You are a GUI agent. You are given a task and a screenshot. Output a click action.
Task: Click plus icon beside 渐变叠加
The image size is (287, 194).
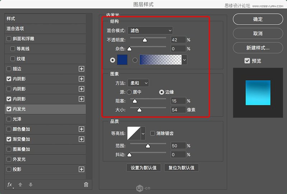point(81,139)
